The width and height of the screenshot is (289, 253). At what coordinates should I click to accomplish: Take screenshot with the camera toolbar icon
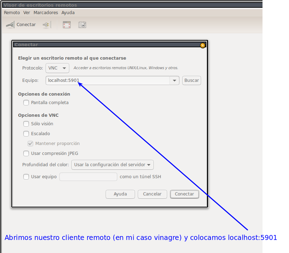(82, 25)
